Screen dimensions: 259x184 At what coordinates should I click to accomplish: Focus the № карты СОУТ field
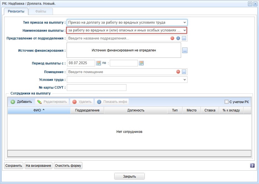point(97,88)
